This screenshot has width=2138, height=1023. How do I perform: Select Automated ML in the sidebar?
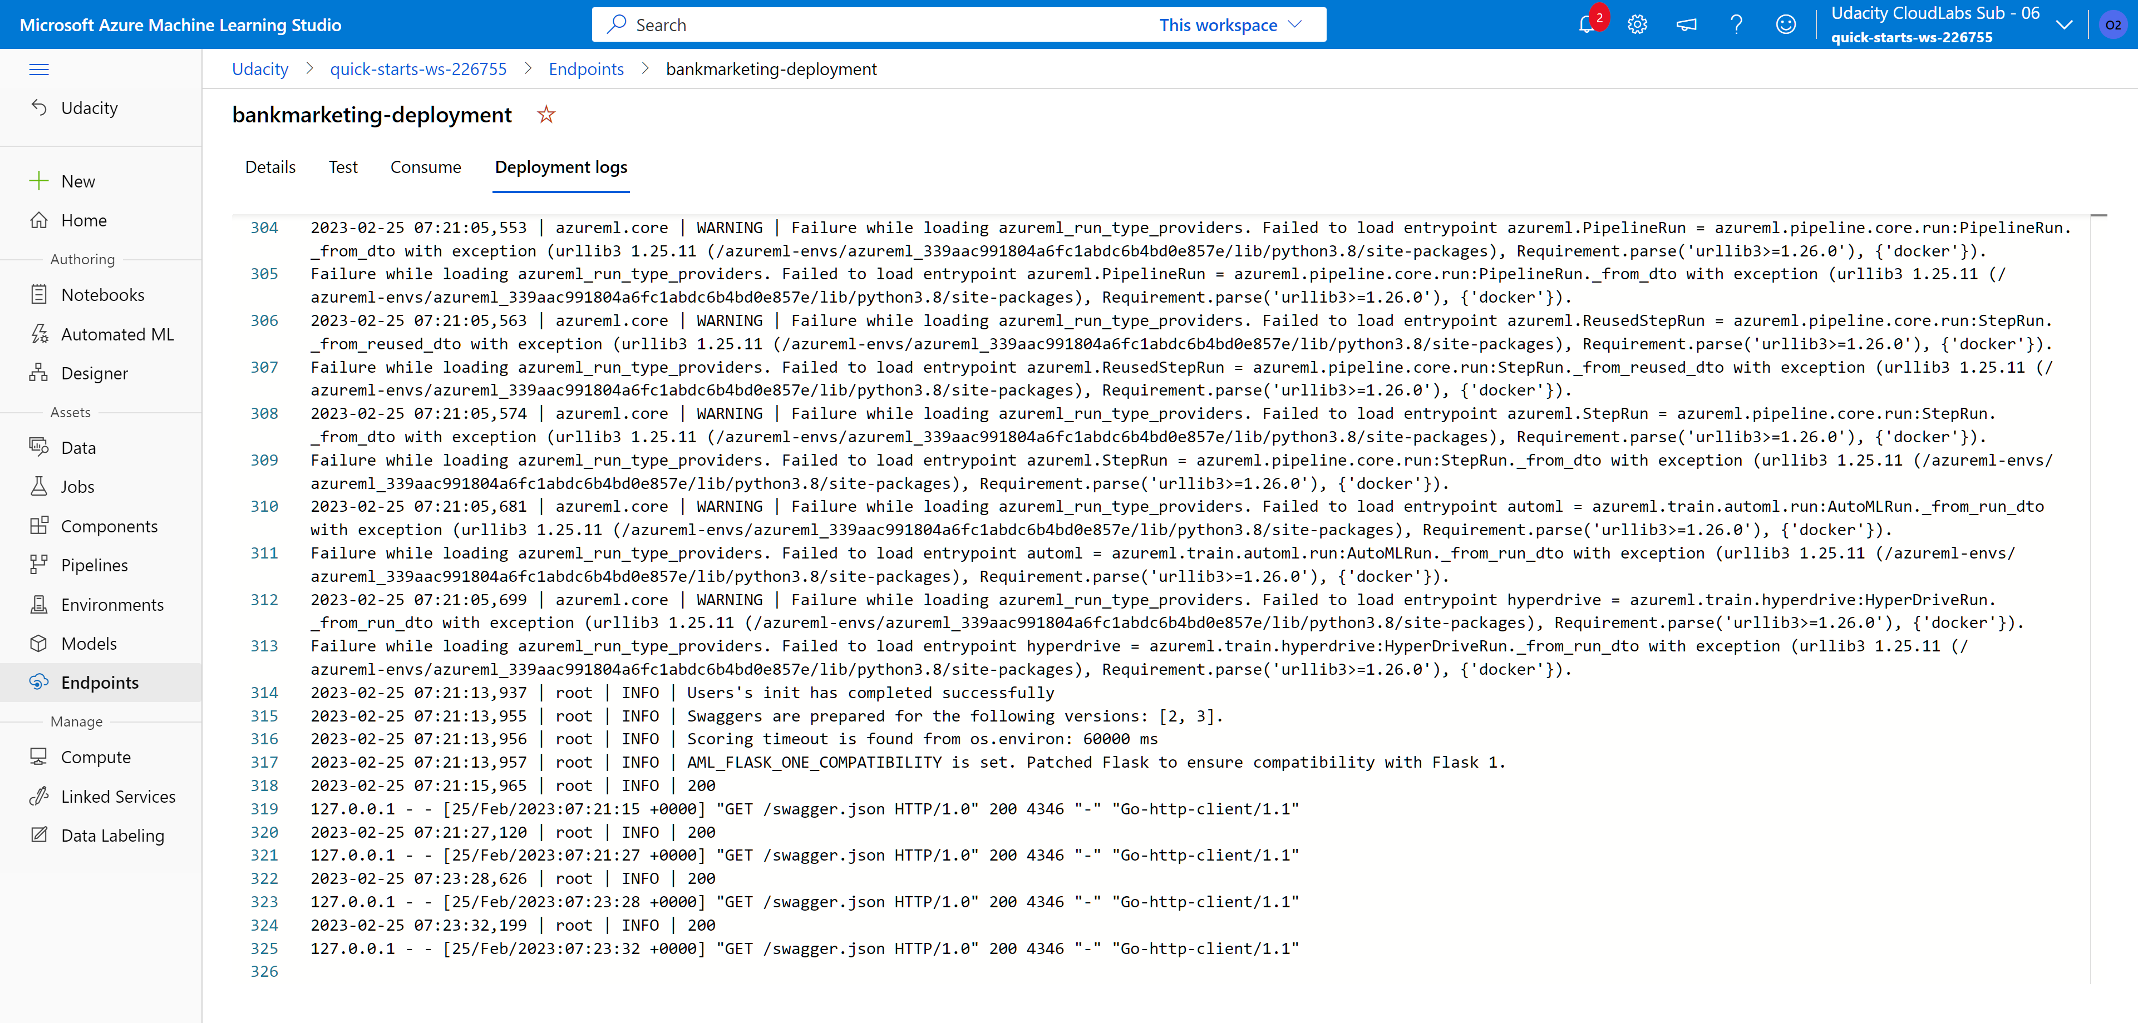(117, 334)
